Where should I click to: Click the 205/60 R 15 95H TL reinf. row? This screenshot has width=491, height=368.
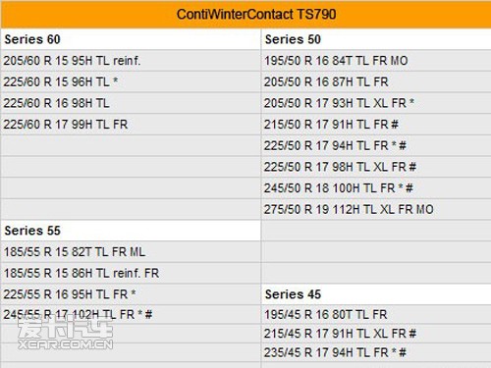(131, 61)
